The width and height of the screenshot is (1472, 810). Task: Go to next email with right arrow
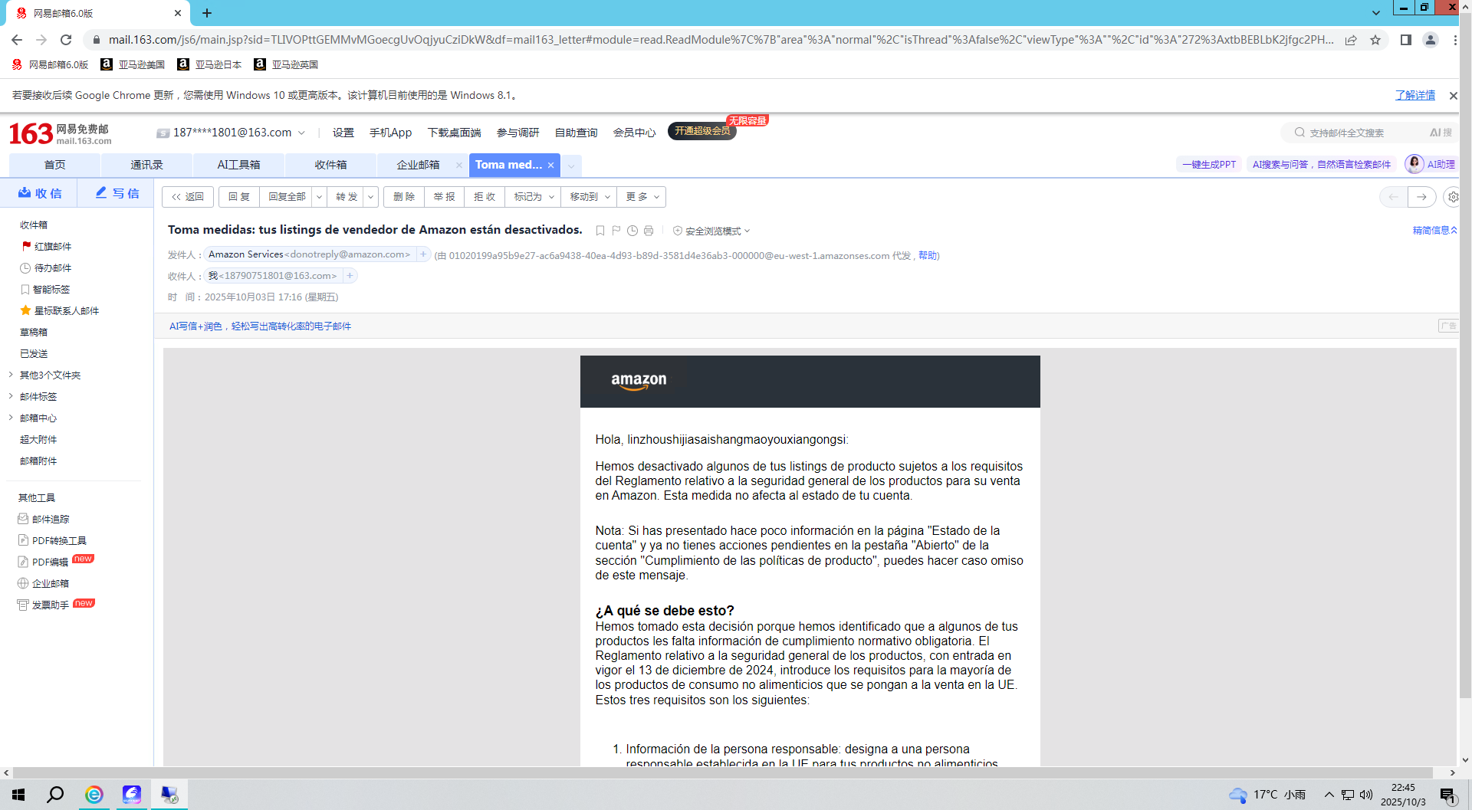1421,197
